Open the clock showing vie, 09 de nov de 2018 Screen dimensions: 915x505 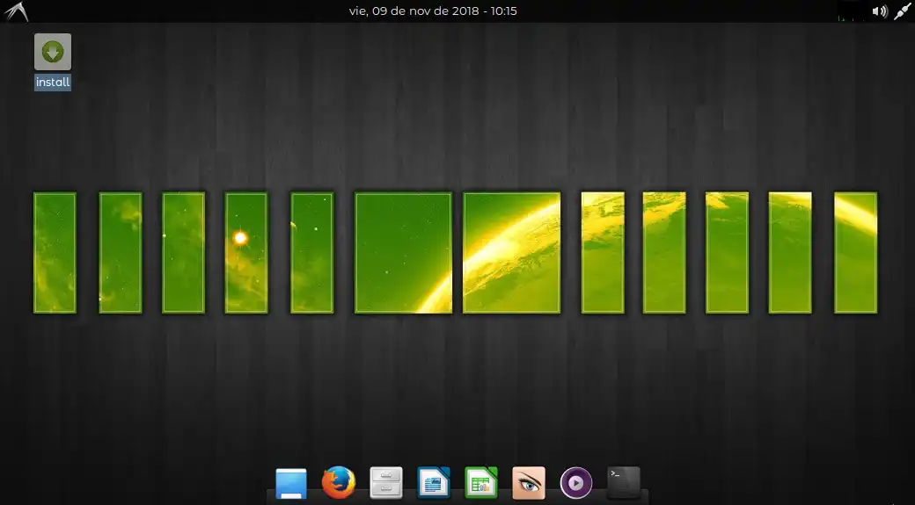[433, 11]
